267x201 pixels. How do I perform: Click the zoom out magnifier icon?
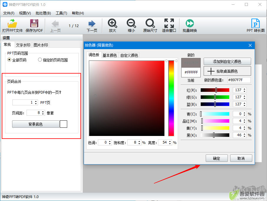click(131, 23)
